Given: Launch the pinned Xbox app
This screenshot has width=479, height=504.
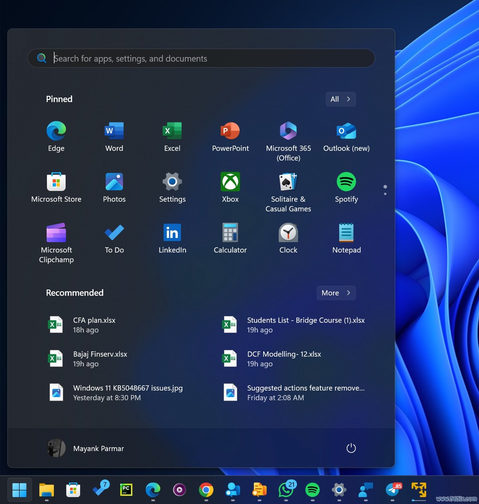Looking at the screenshot, I should [x=230, y=187].
